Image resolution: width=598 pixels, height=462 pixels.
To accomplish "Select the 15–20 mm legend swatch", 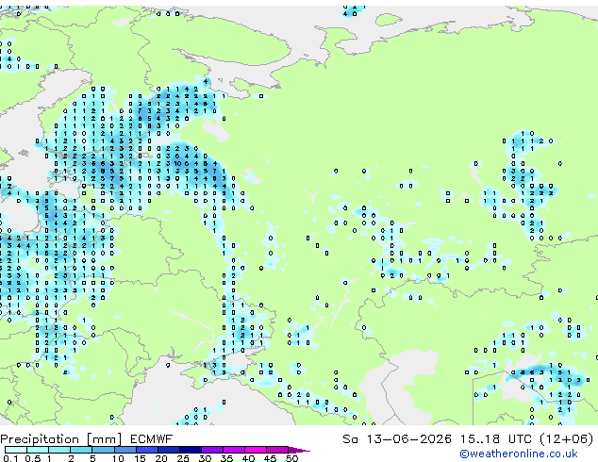I will click(x=147, y=450).
